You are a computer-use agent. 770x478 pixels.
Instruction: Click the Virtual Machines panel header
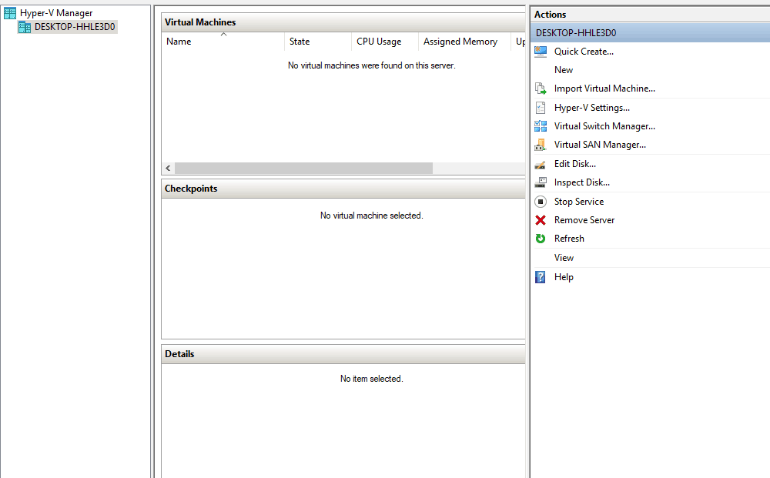coord(343,22)
